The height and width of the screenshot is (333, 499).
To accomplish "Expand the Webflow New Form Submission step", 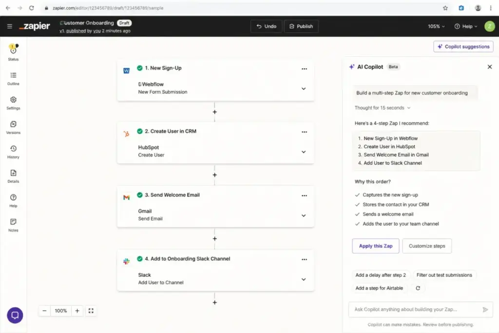I will coord(304,89).
